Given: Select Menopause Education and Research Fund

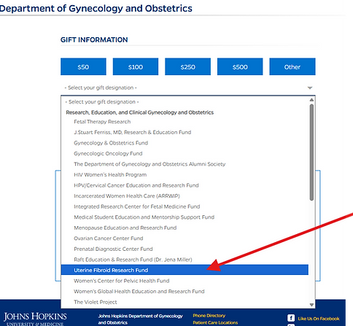Looking at the screenshot, I should 185,228.
